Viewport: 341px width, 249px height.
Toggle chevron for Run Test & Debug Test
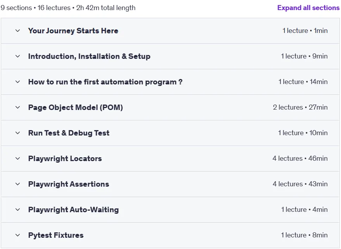pyautogui.click(x=17, y=133)
